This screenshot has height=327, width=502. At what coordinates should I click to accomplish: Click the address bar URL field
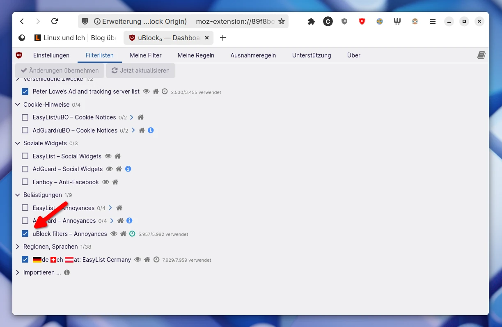(234, 21)
